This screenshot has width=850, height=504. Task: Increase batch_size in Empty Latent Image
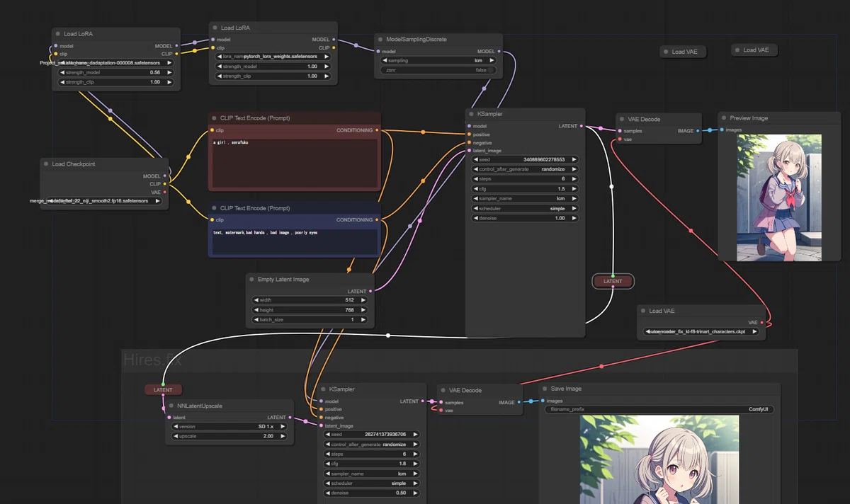(x=363, y=320)
